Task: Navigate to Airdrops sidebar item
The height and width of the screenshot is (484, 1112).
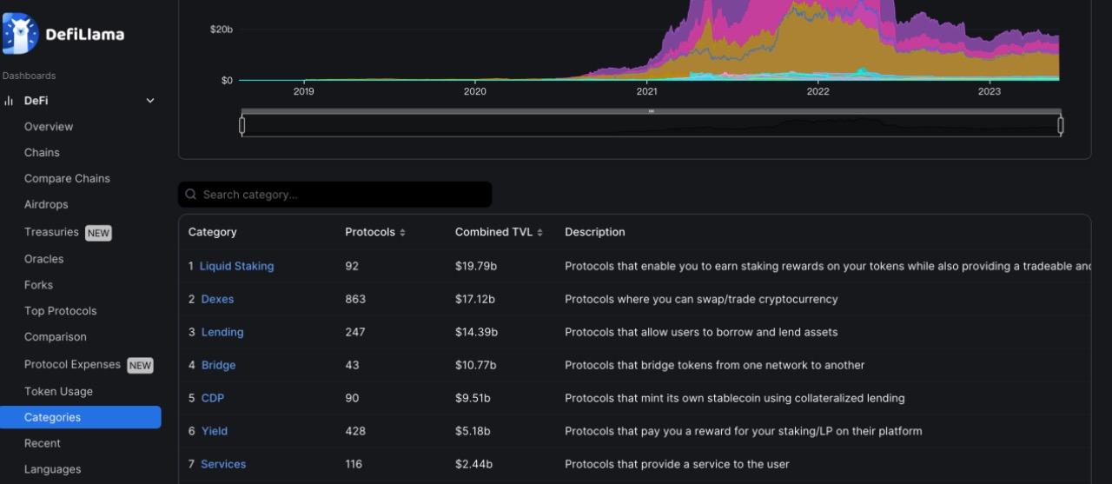Action: [x=46, y=205]
